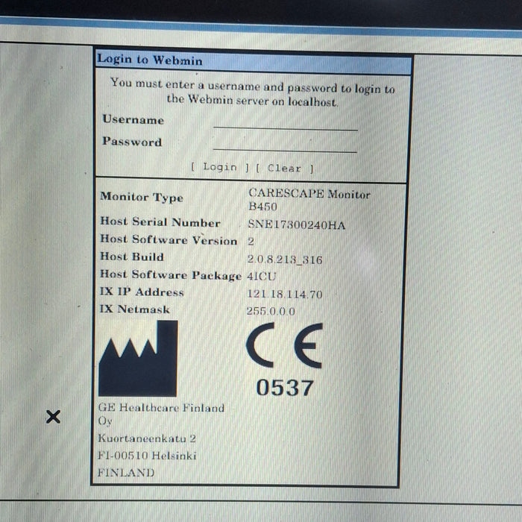Image resolution: width=522 pixels, height=522 pixels.
Task: Click the "Host Build" label
Action: coord(132,257)
